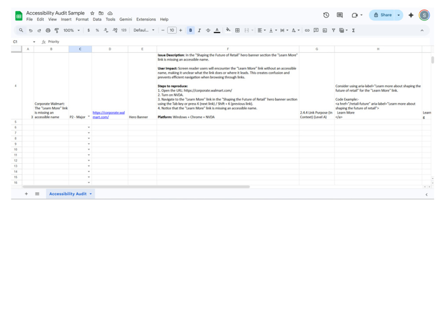Insert a link
Viewport: 440px width, 330px height.
click(x=307, y=30)
